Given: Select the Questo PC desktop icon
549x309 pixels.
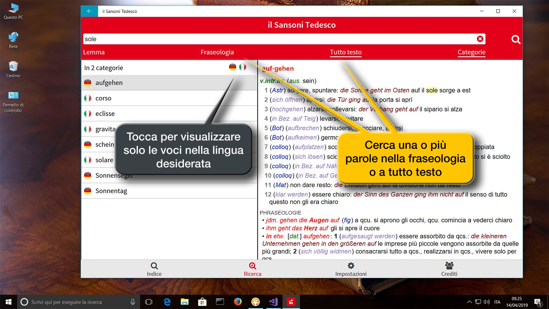Looking at the screenshot, I should point(13,11).
